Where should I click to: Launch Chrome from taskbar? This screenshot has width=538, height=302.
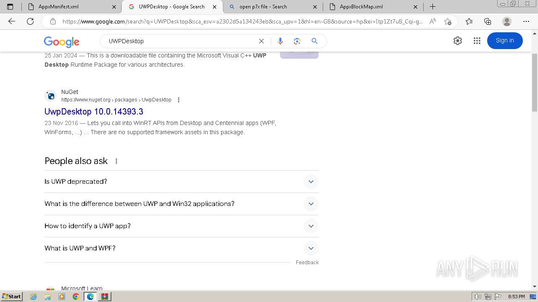76,297
